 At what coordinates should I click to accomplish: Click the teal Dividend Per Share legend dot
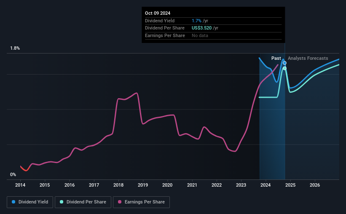point(62,202)
